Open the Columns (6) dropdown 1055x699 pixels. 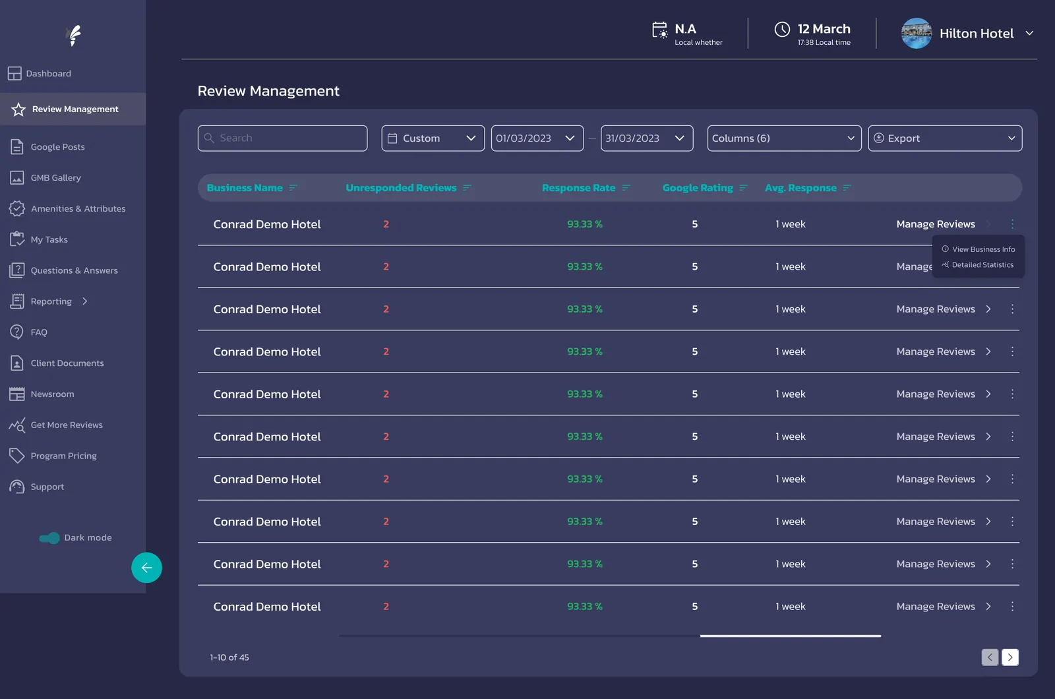tap(785, 138)
